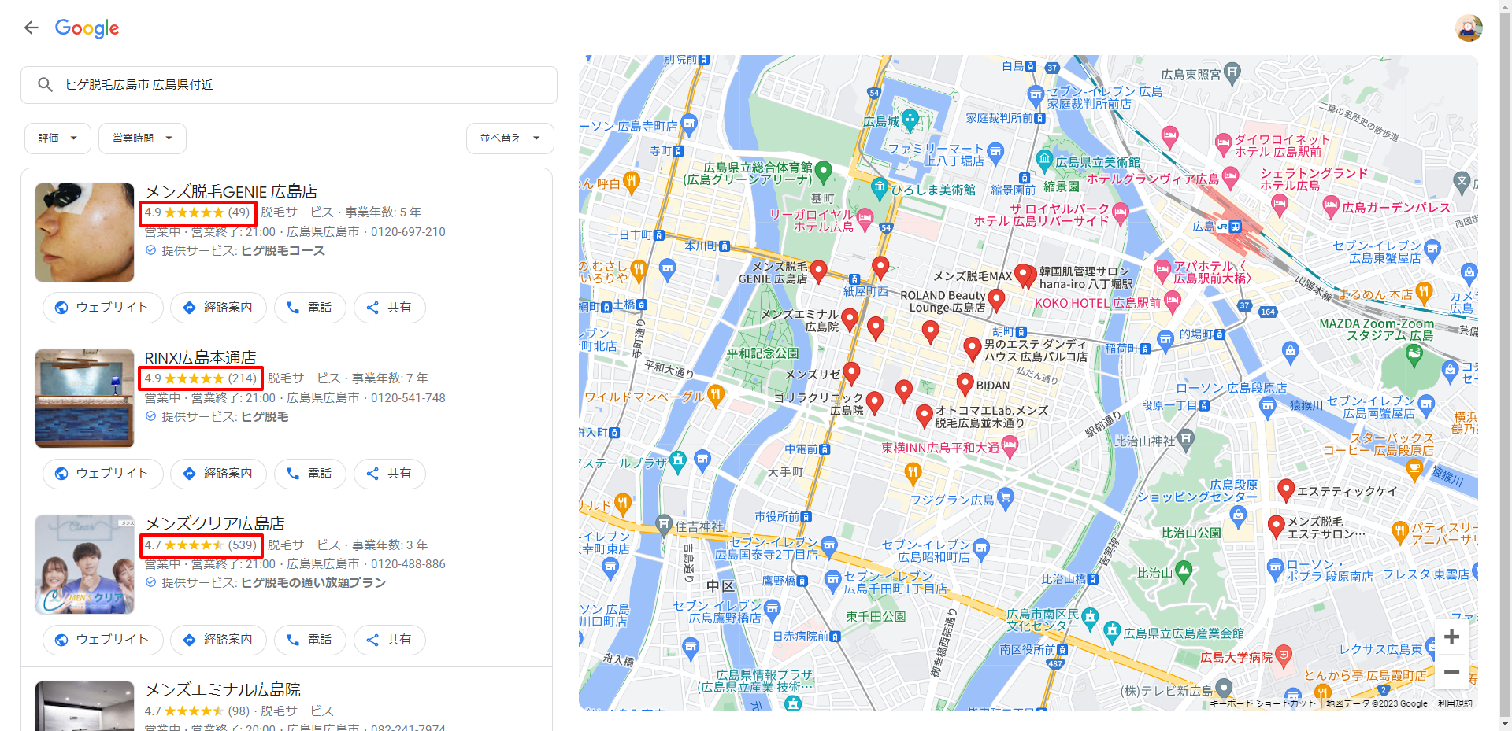Open the メンズ脱毛GENIE 広島店 listing title
The image size is (1512, 731).
tap(231, 192)
